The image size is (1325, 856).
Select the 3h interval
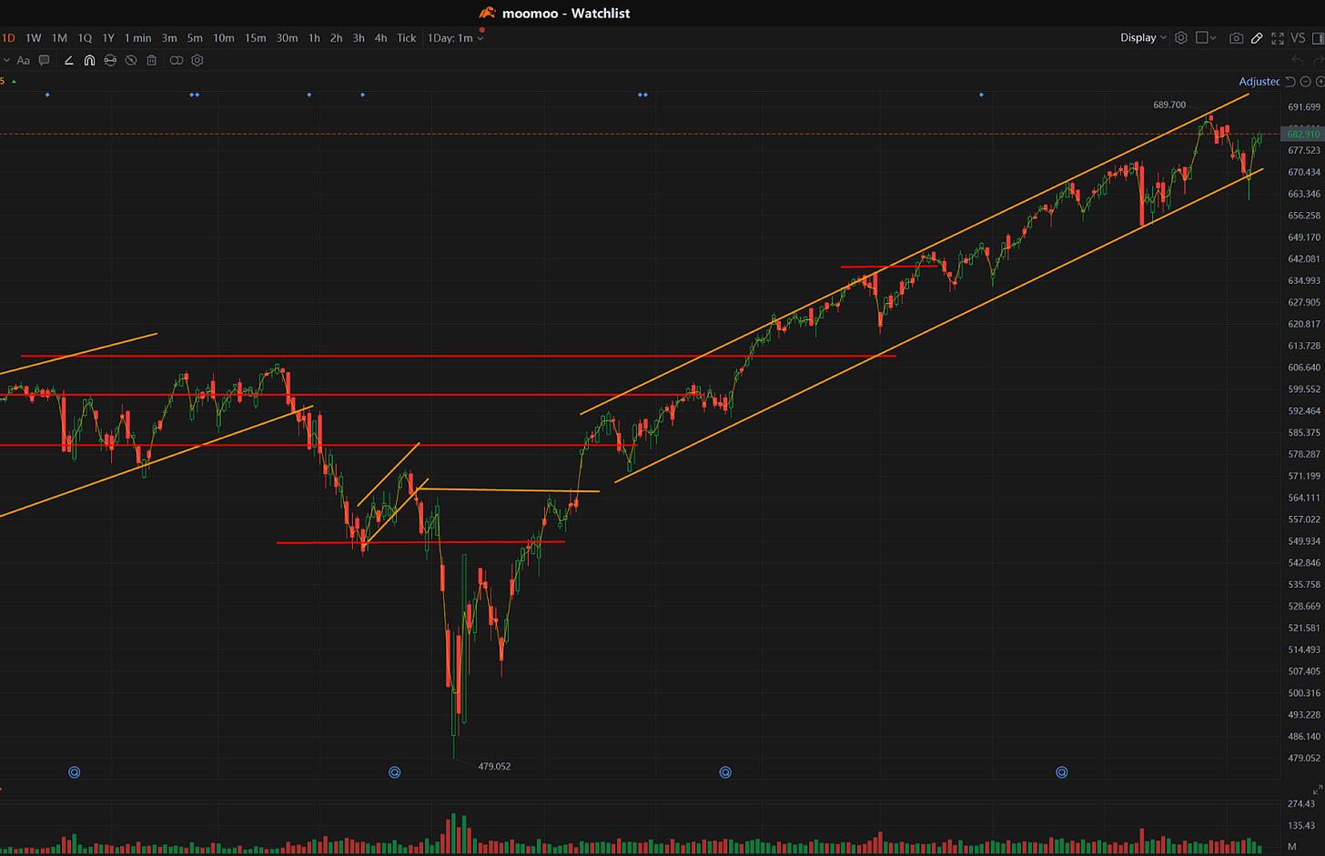359,38
